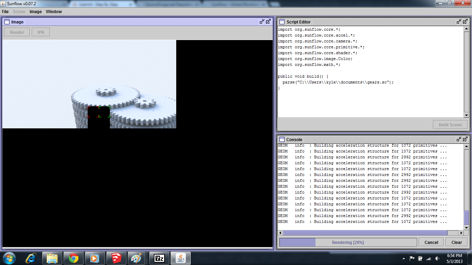Screen dimensions: 472x265
Task: Open the Scene menu
Action: [x=19, y=12]
